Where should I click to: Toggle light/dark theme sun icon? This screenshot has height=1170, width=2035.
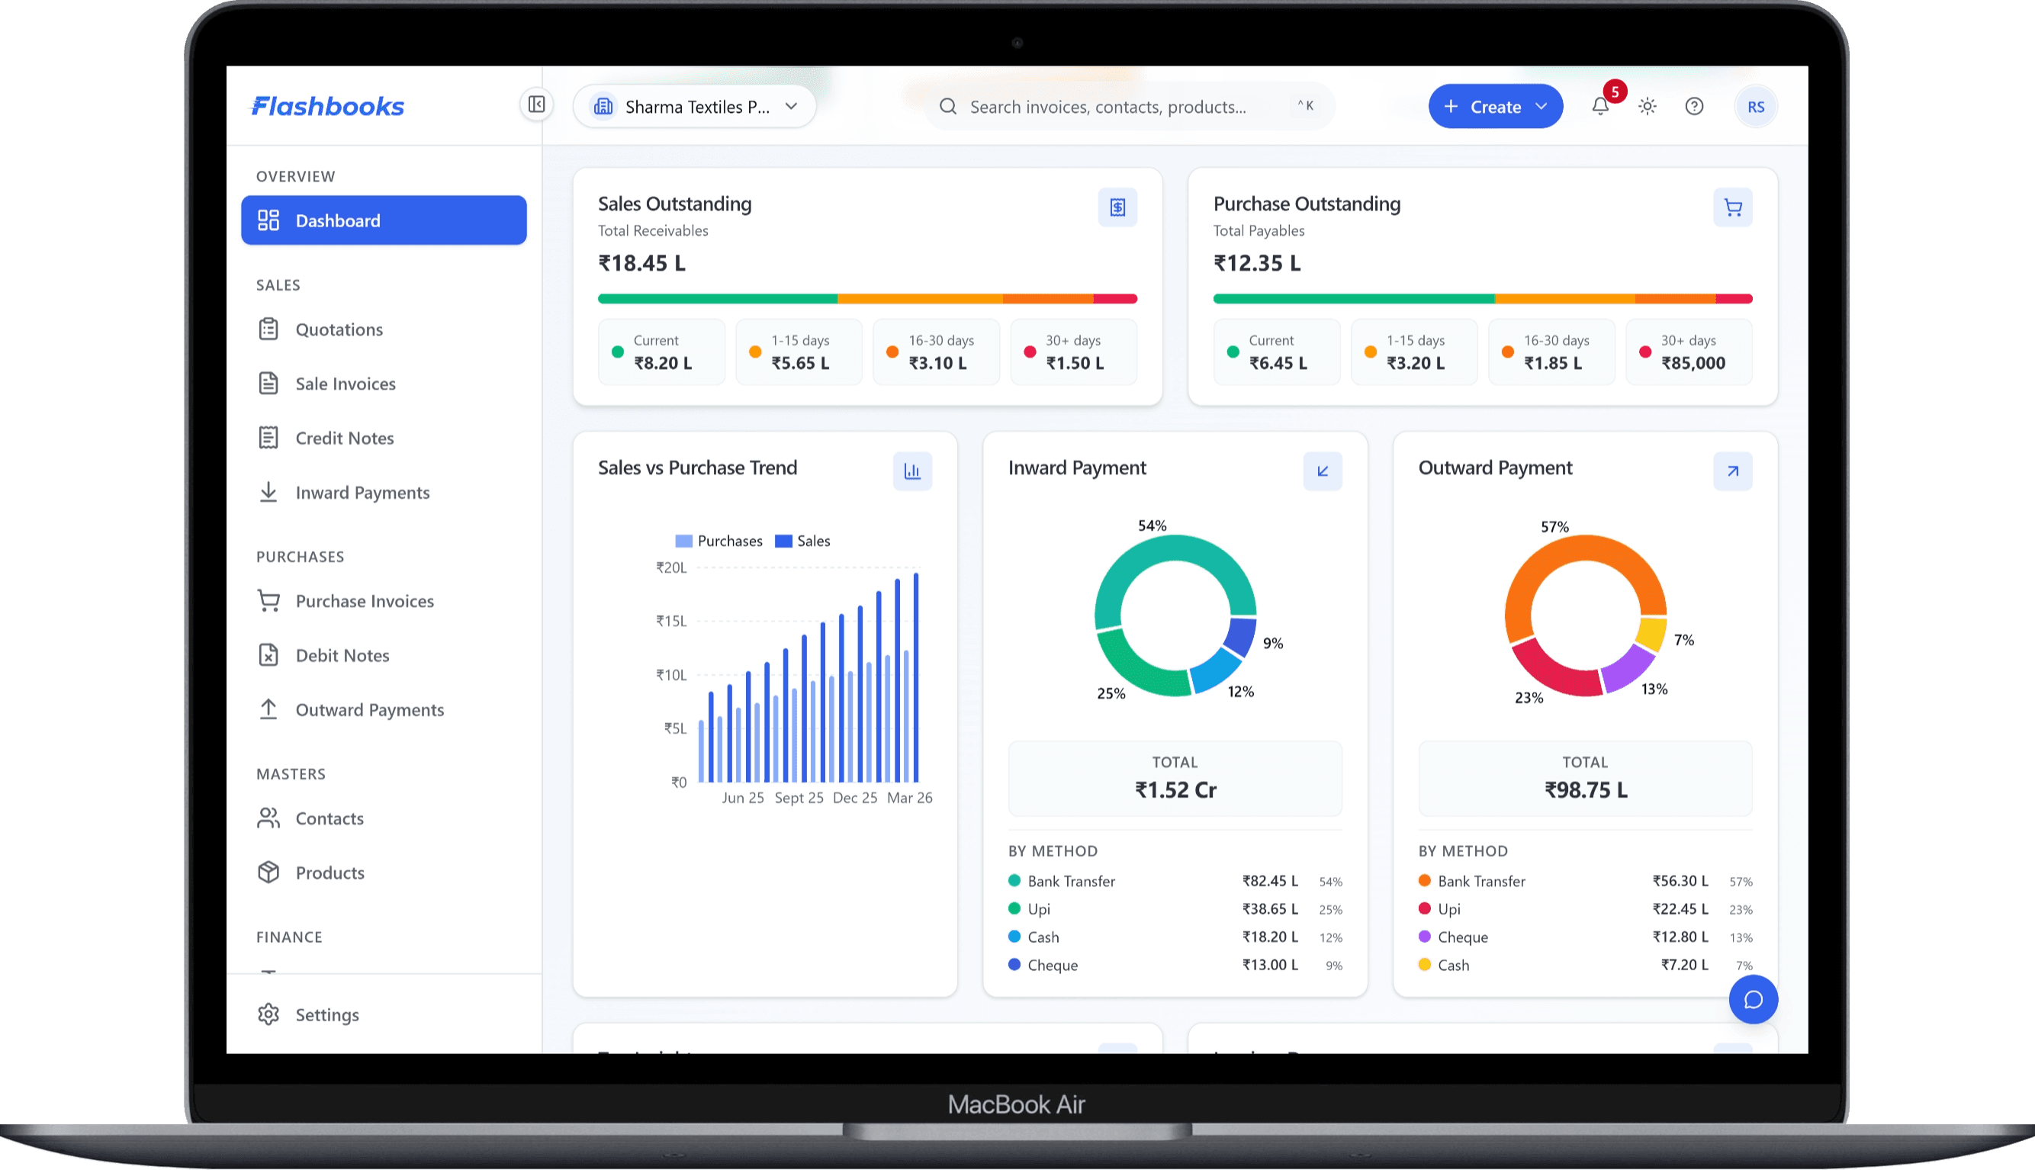[x=1647, y=107]
